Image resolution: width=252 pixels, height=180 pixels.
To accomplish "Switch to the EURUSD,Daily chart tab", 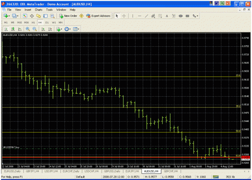I will point(12,171).
